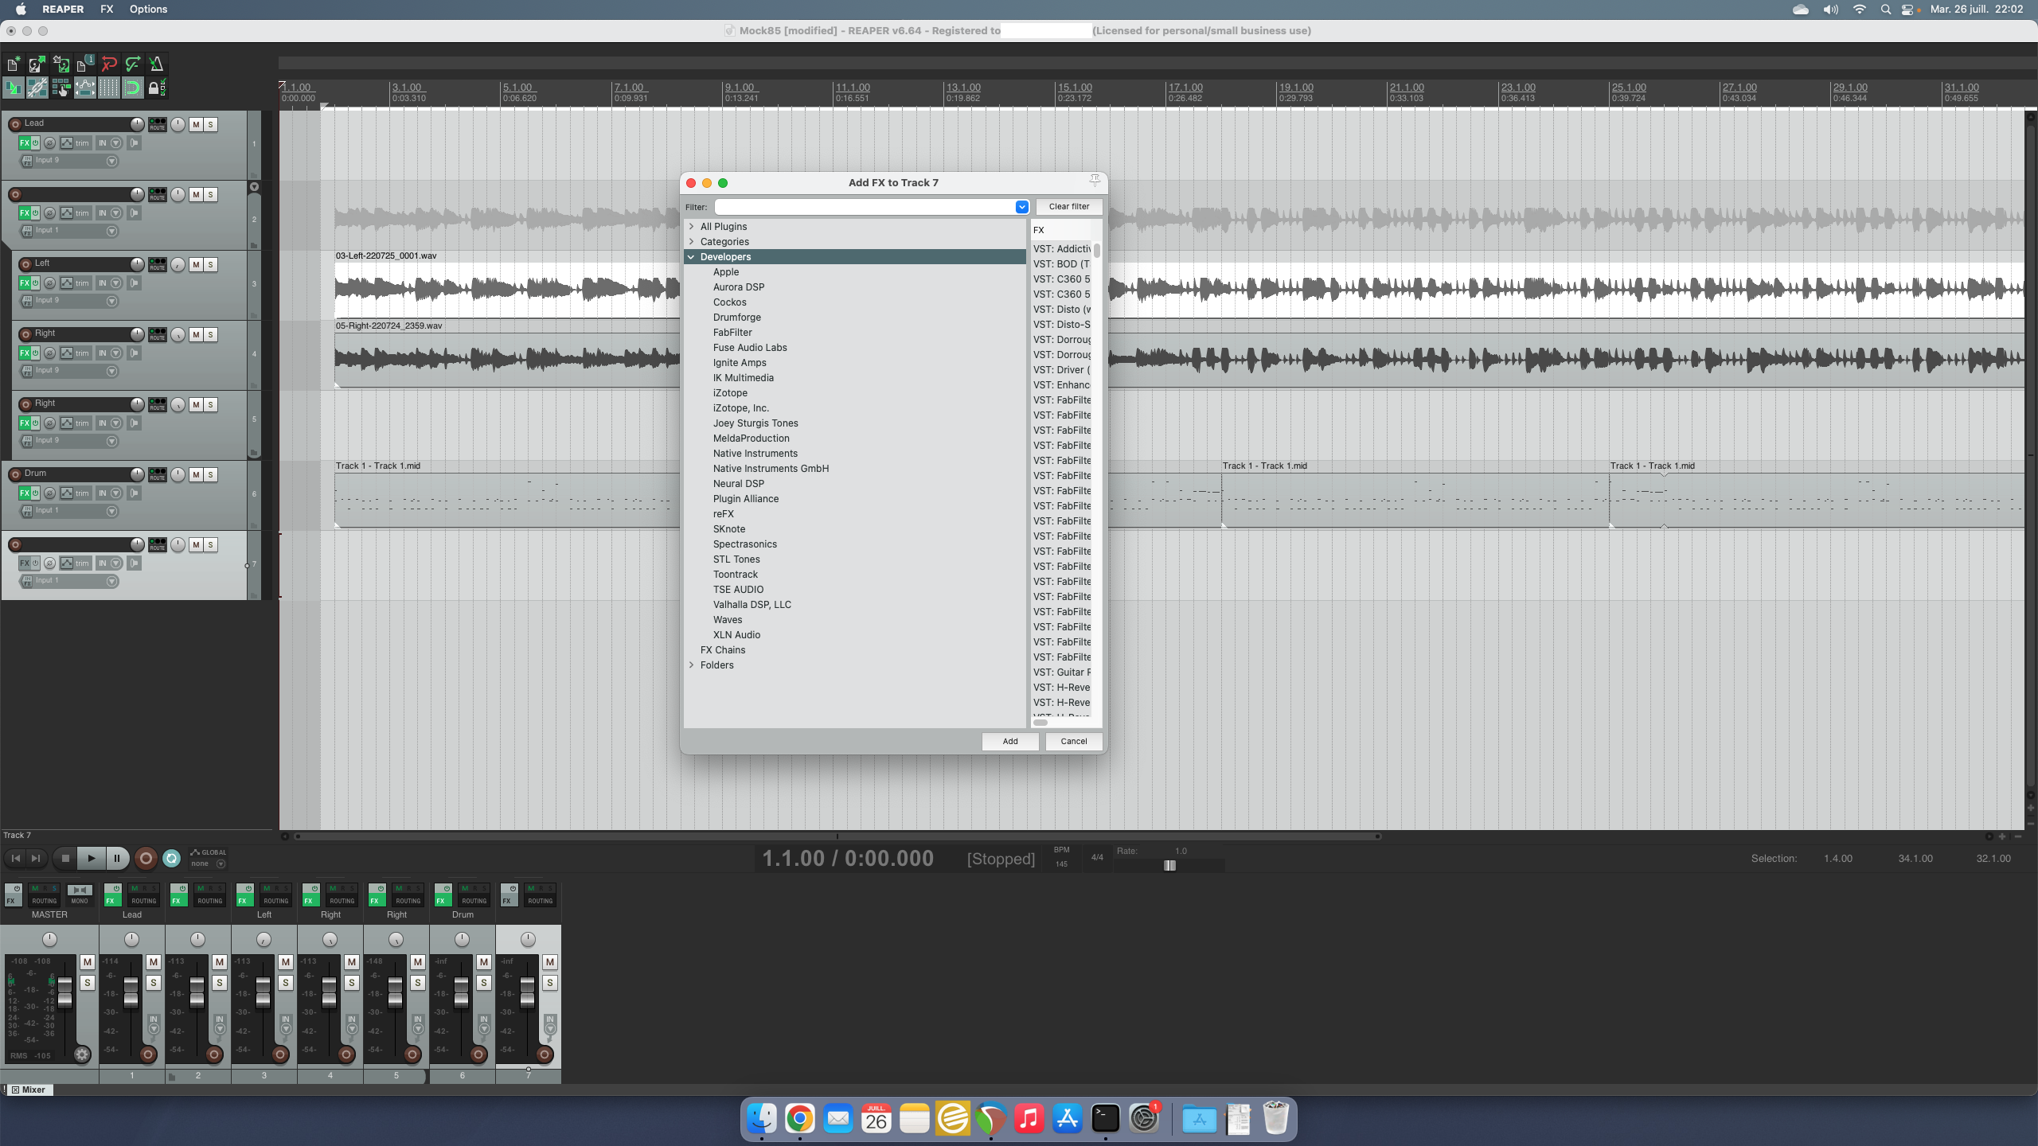2038x1146 pixels.
Task: Click the Undo toolbar icon
Action: [x=109, y=64]
